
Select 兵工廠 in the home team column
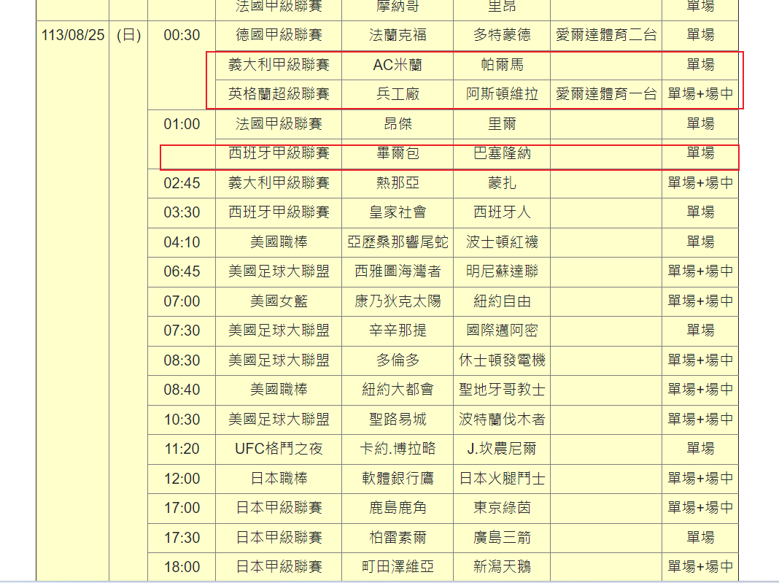pyautogui.click(x=398, y=94)
